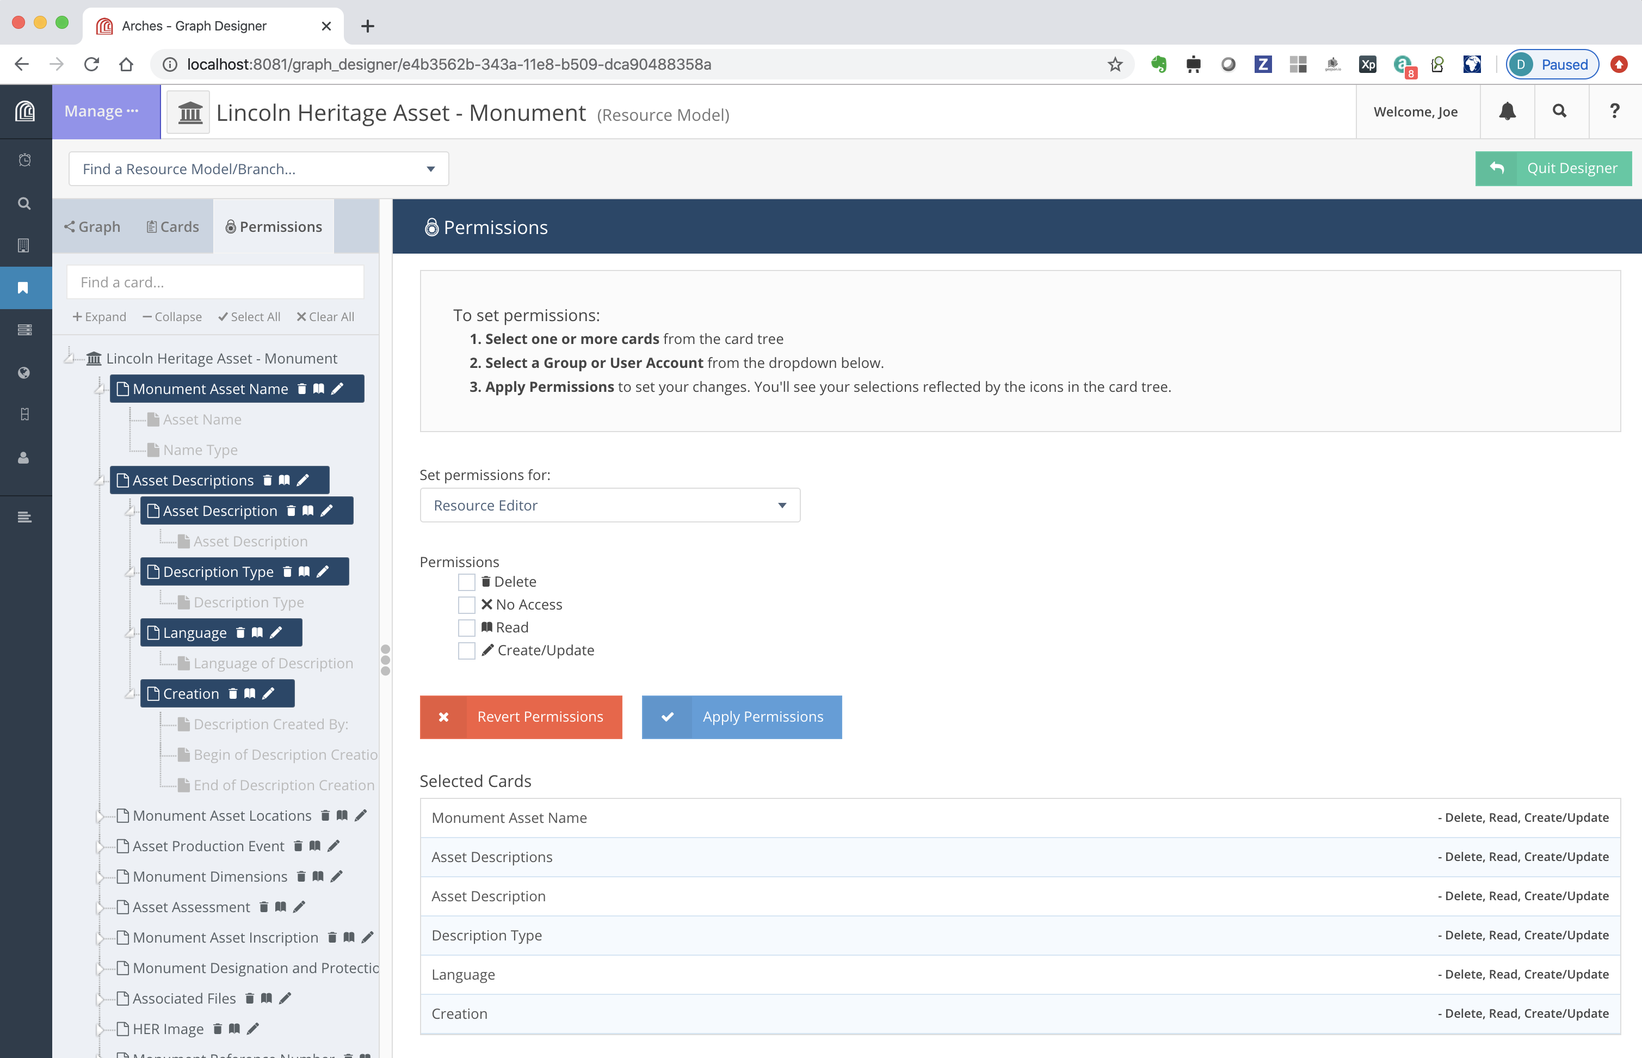1642x1058 pixels.
Task: Select the globe icon in the left sidebar
Action: 24,372
